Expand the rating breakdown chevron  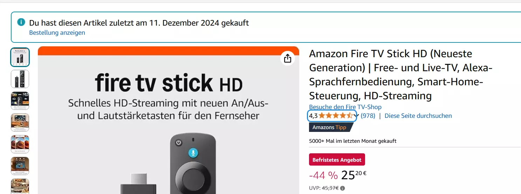(x=356, y=116)
